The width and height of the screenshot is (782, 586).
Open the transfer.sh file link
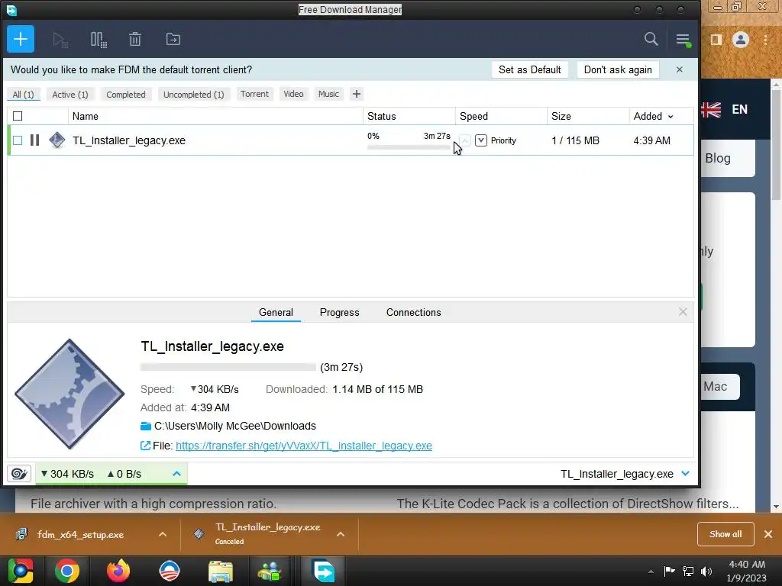point(304,446)
